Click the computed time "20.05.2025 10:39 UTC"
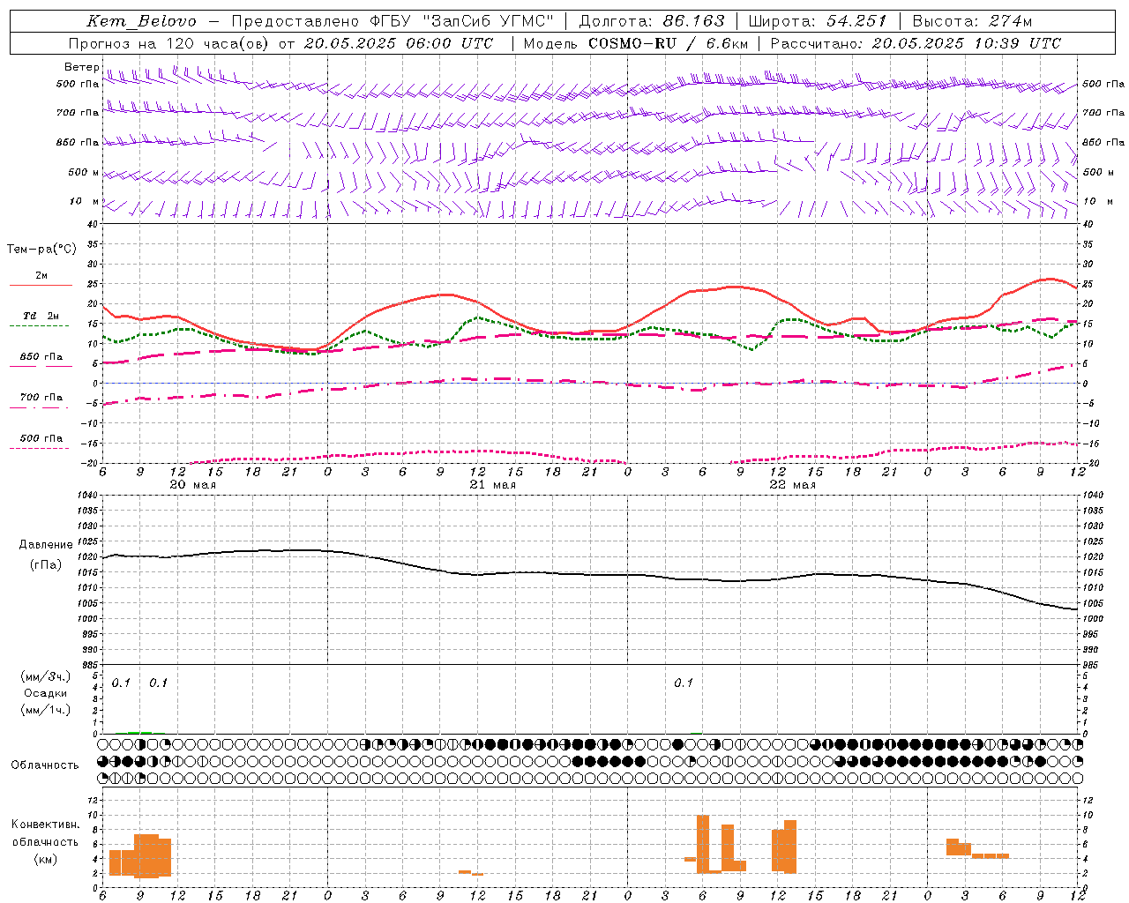The height and width of the screenshot is (903, 1129). coord(966,43)
